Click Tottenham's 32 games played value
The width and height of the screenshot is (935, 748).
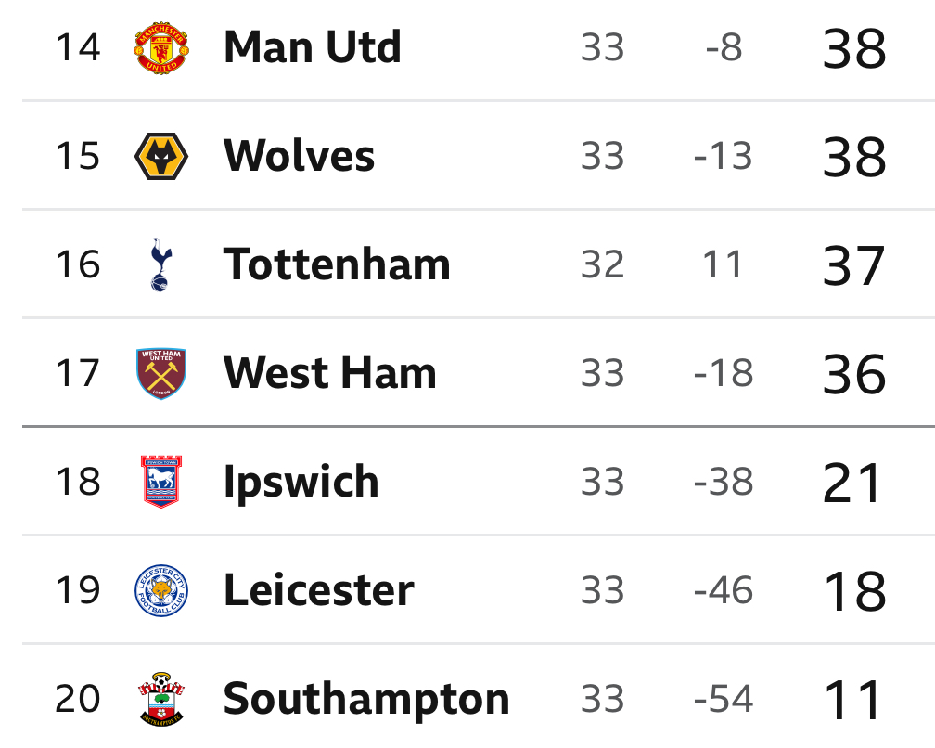[x=603, y=264]
